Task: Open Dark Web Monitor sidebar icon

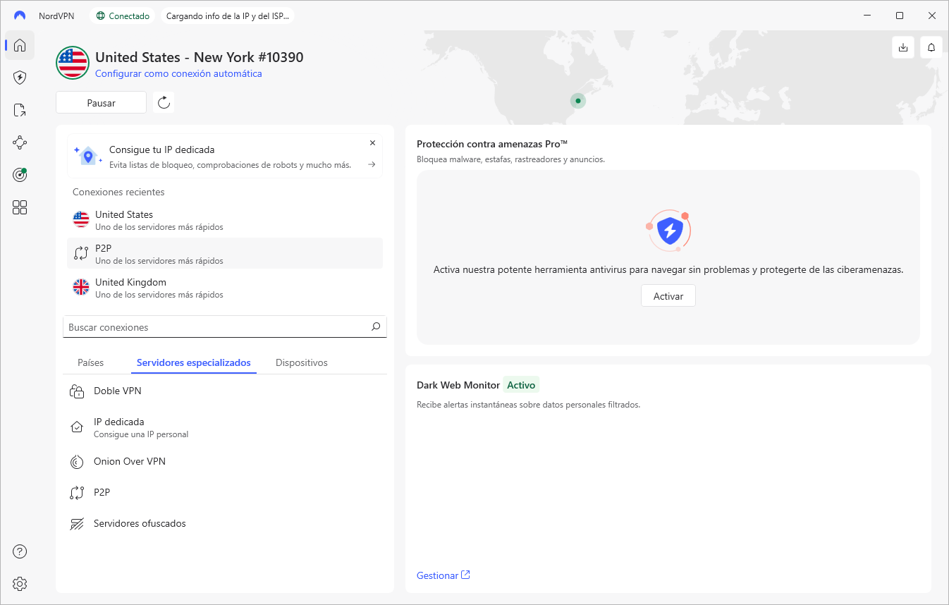Action: tap(19, 174)
